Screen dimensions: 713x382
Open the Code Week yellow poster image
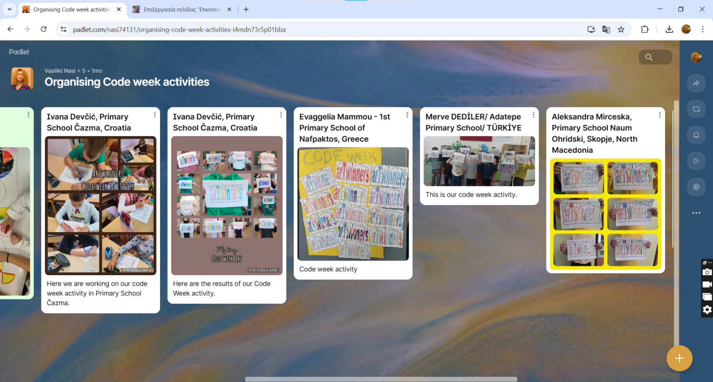click(353, 204)
